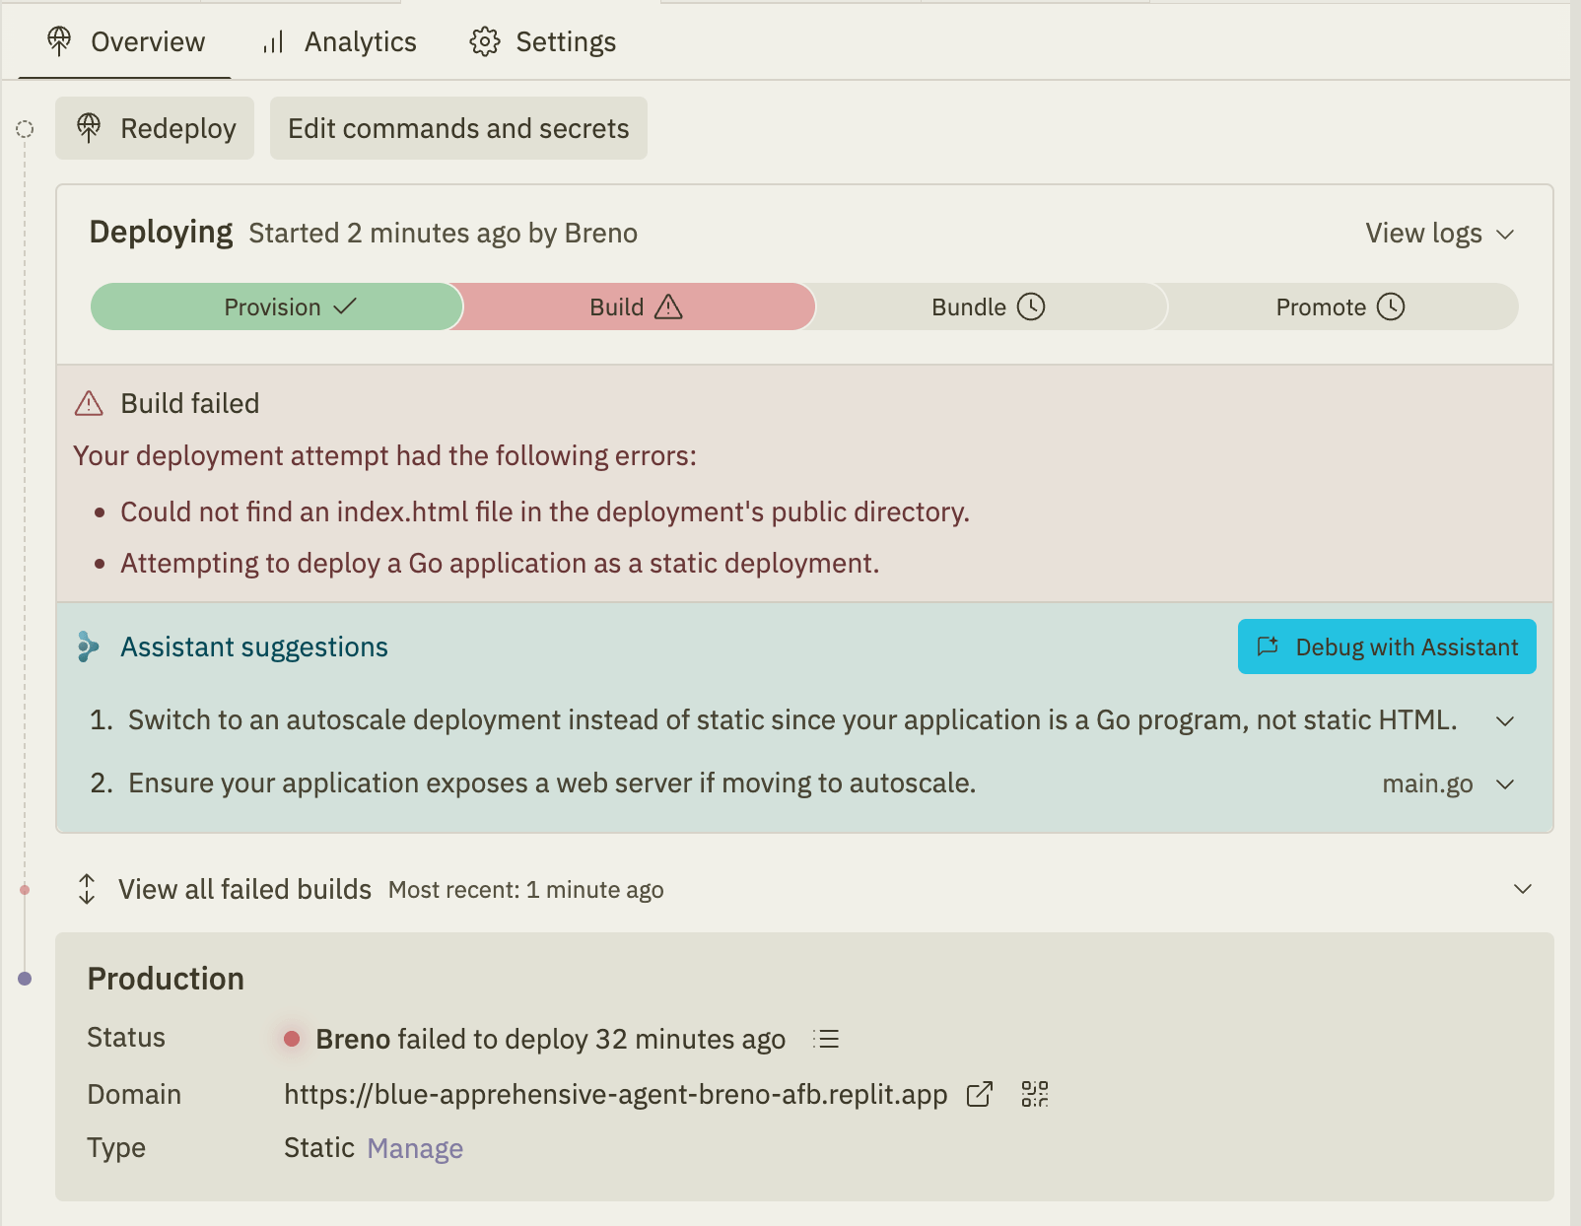Click the Promote step clock icon
Image resolution: width=1581 pixels, height=1226 pixels.
1391,306
